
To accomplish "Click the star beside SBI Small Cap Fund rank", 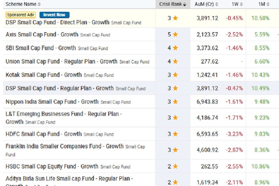I will (175, 48).
